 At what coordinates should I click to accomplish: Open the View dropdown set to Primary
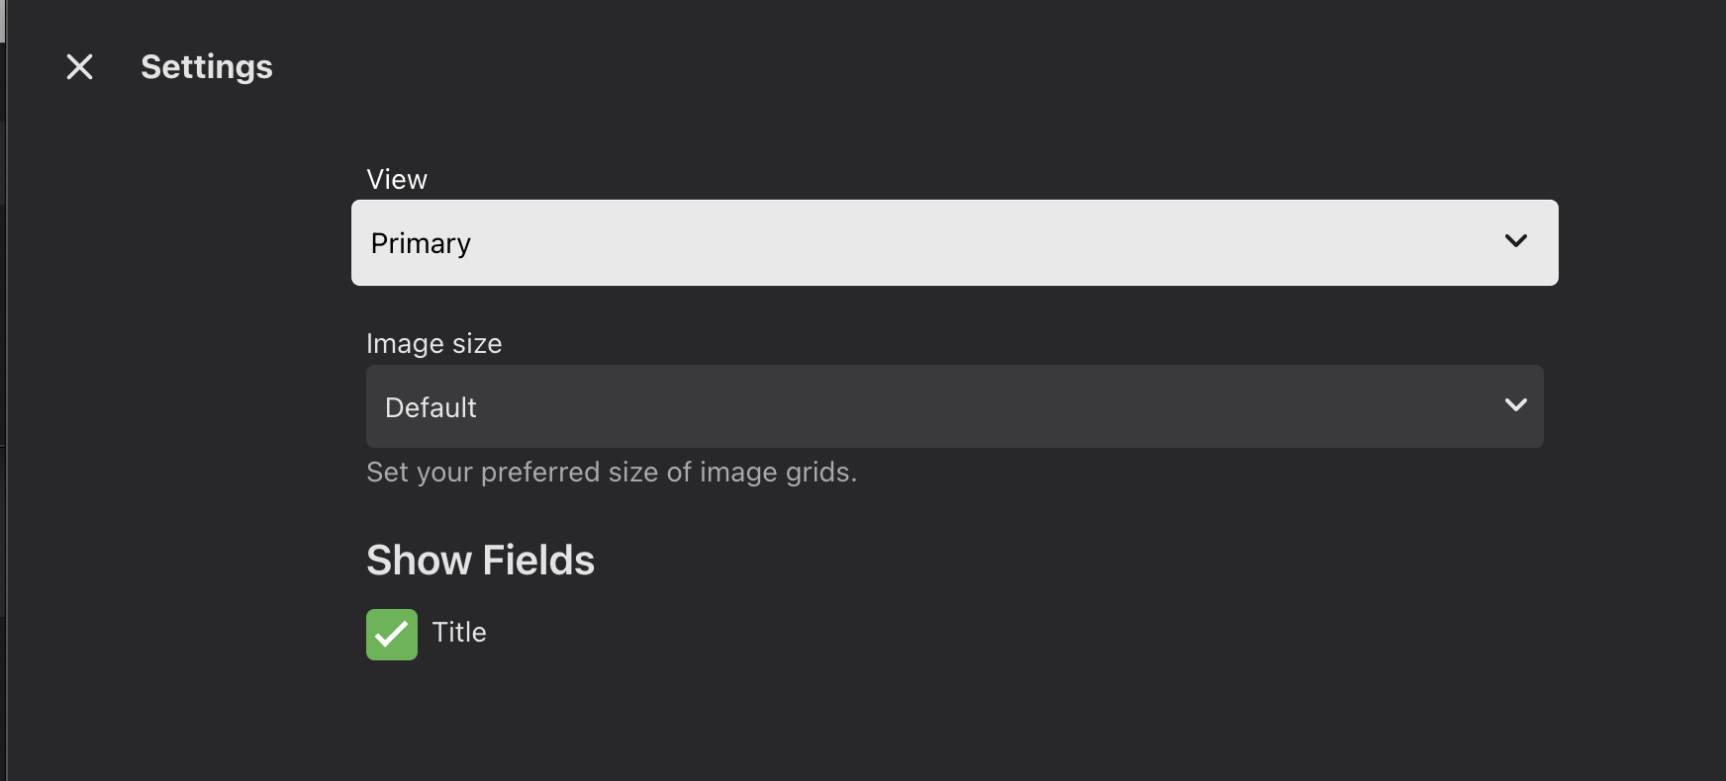click(954, 243)
